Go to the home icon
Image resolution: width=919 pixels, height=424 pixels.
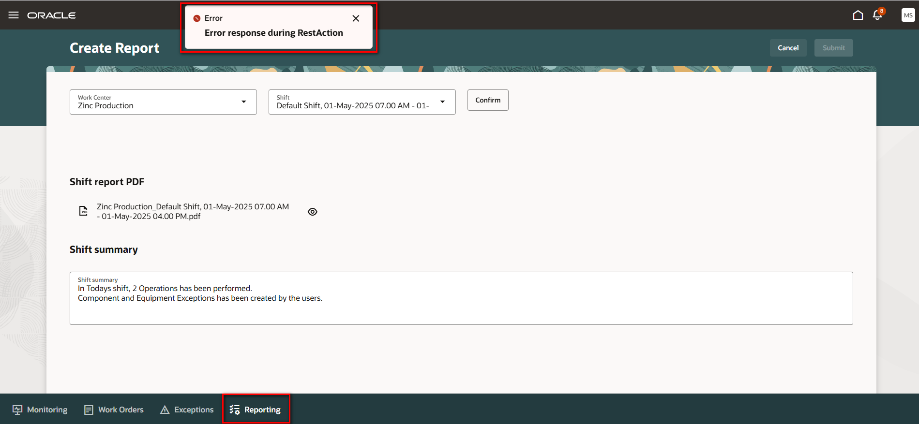(858, 15)
